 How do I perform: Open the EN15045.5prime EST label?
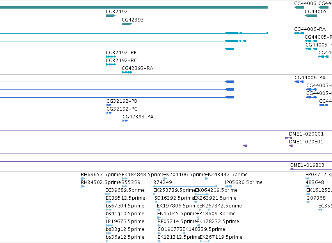pos(177,214)
